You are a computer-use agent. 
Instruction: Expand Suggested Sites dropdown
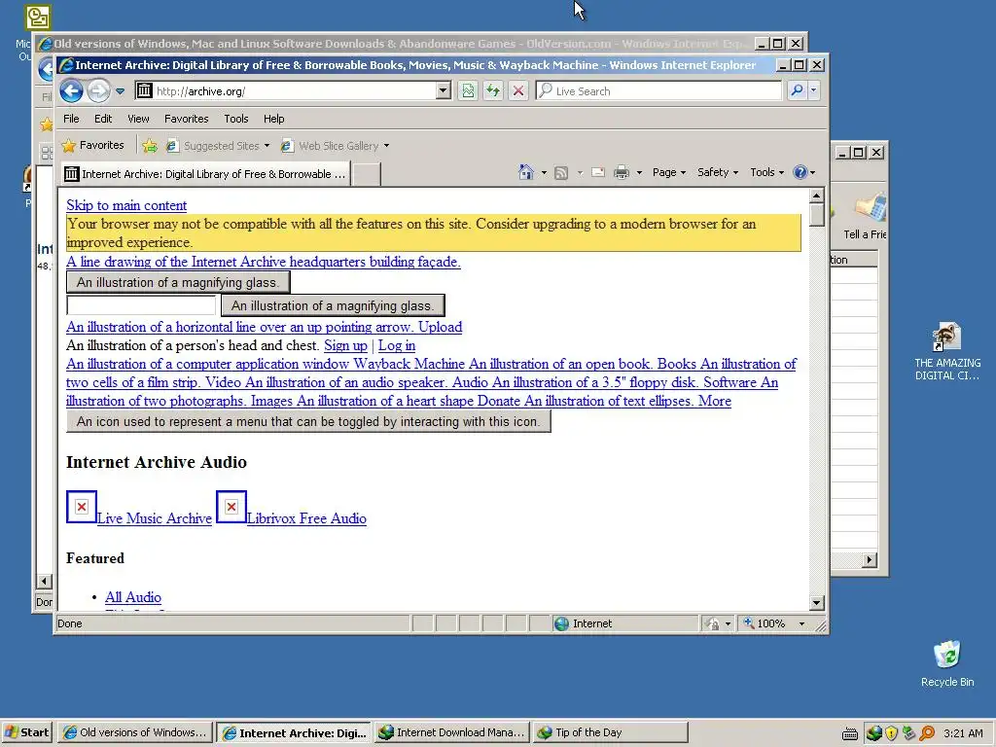click(267, 146)
